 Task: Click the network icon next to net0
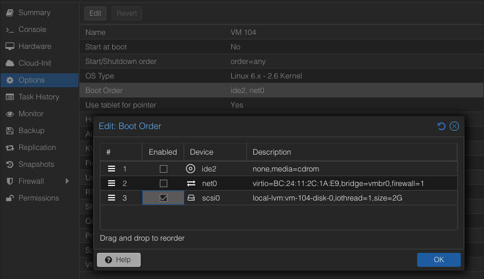click(191, 183)
